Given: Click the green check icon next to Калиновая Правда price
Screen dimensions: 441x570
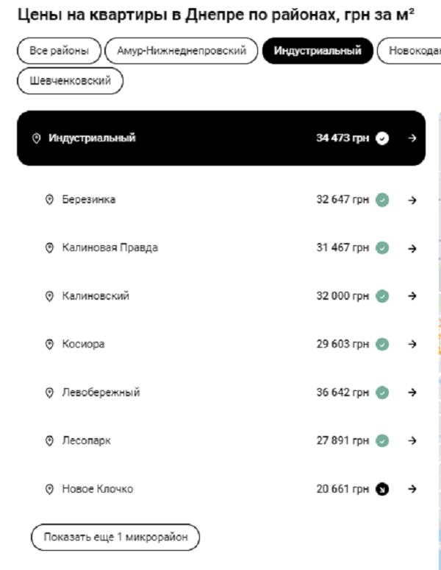Looking at the screenshot, I should (382, 248).
